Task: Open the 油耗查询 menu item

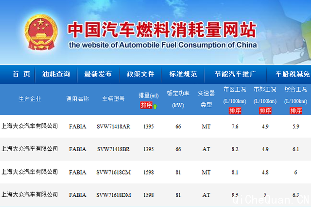Action: [x=56, y=74]
